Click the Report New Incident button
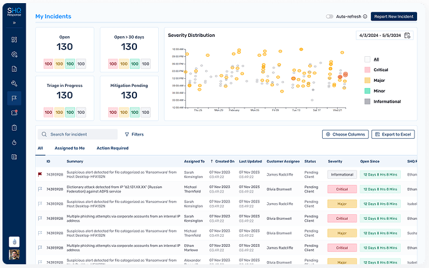This screenshot has width=429, height=268. coord(394,16)
